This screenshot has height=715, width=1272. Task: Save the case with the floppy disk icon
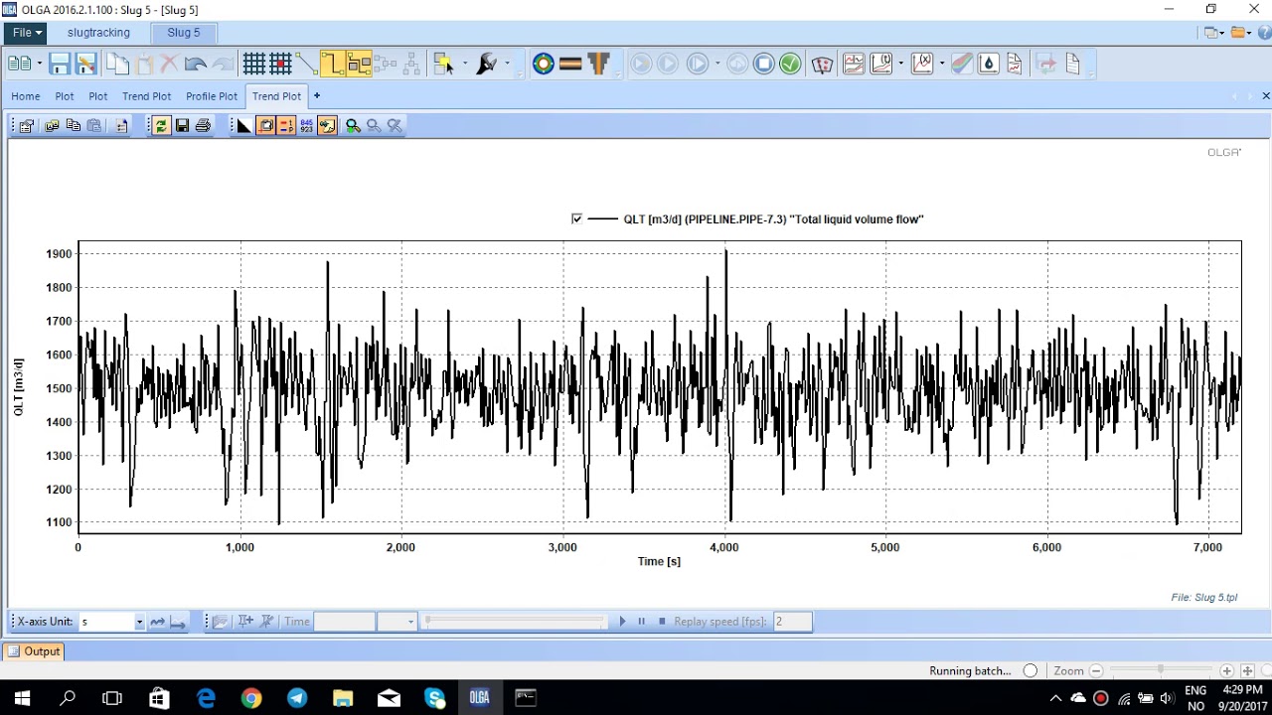[60, 65]
